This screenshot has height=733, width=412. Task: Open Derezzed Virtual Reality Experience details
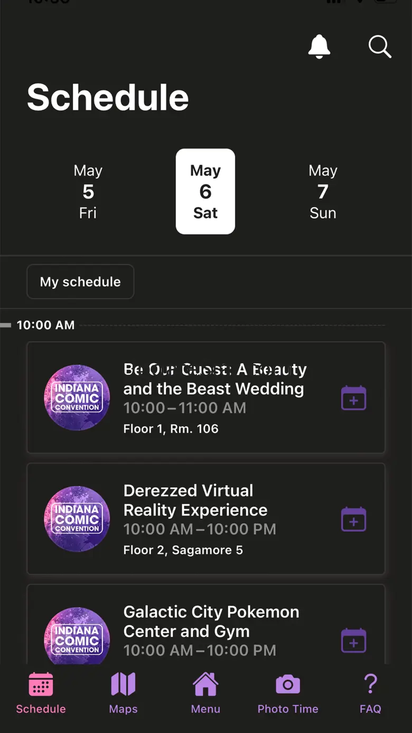pyautogui.click(x=195, y=500)
